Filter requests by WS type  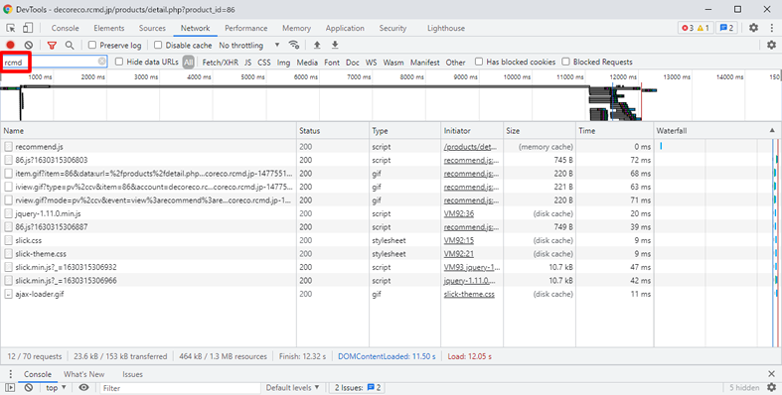(371, 63)
